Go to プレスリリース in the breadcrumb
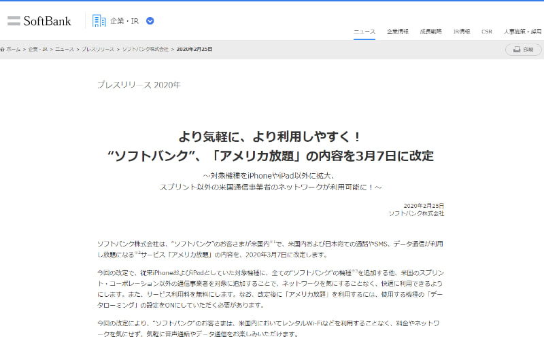 tap(98, 50)
